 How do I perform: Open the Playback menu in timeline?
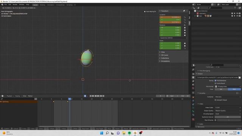pyautogui.click(x=10, y=96)
